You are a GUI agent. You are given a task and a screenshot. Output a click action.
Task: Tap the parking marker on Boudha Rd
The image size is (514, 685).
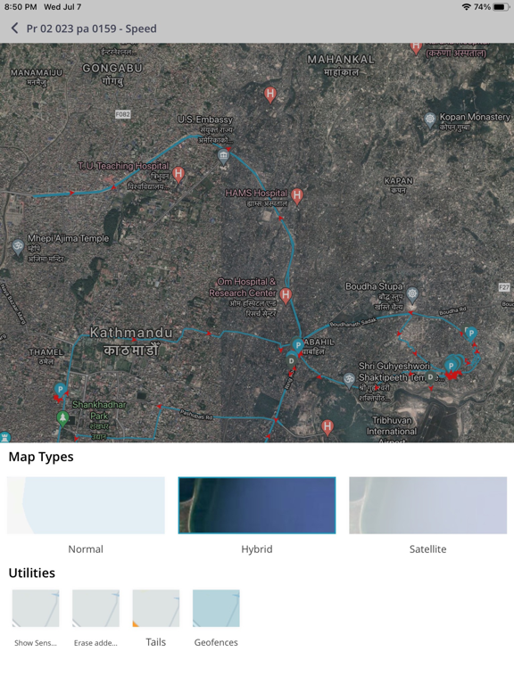[471, 334]
